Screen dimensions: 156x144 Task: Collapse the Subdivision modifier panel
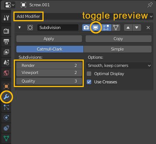pos(19,28)
